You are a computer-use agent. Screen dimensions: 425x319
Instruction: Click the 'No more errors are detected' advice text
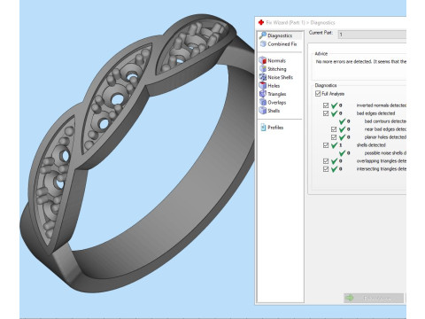point(361,61)
